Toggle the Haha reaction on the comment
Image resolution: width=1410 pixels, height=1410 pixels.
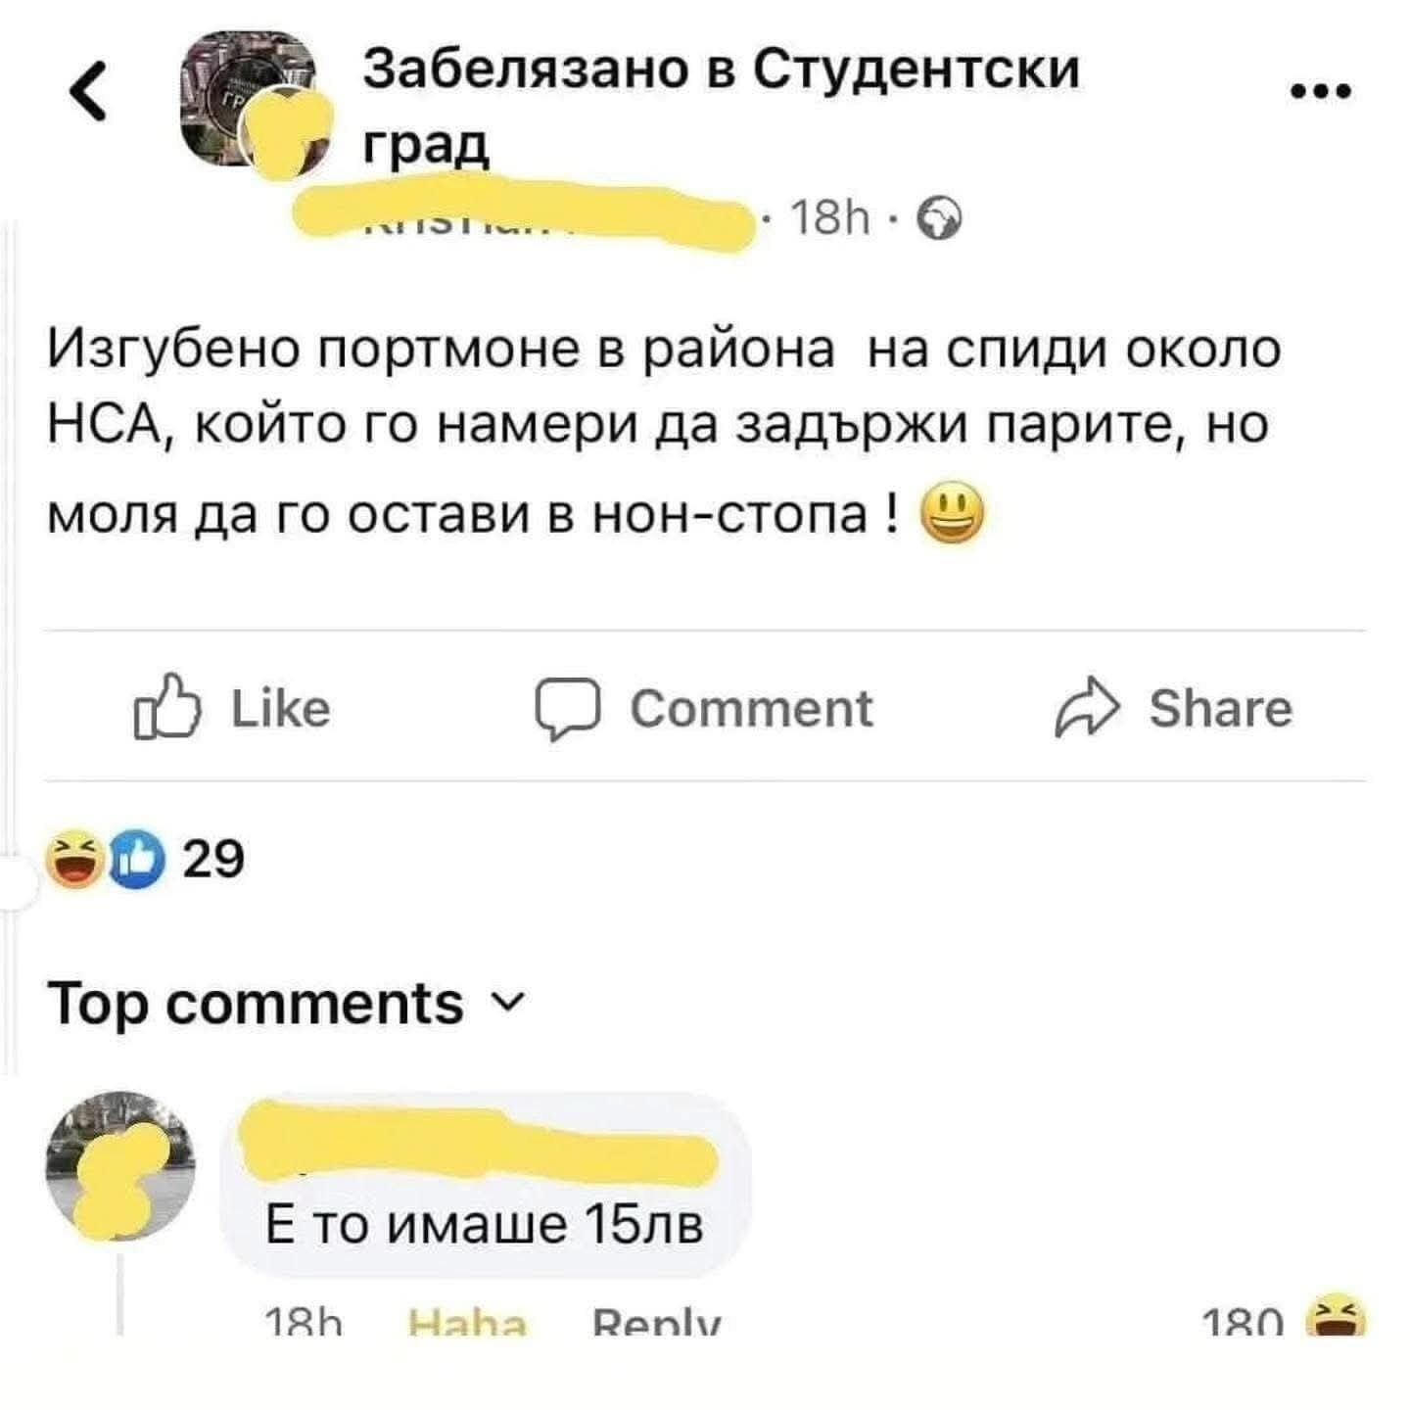[x=467, y=1324]
